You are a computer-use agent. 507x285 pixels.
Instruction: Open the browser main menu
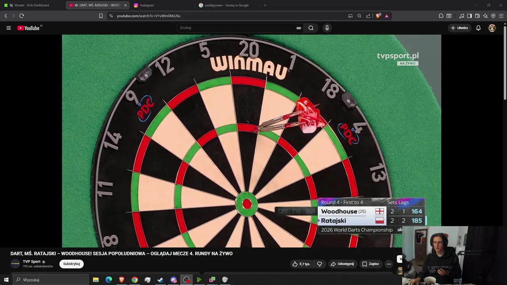(501, 16)
